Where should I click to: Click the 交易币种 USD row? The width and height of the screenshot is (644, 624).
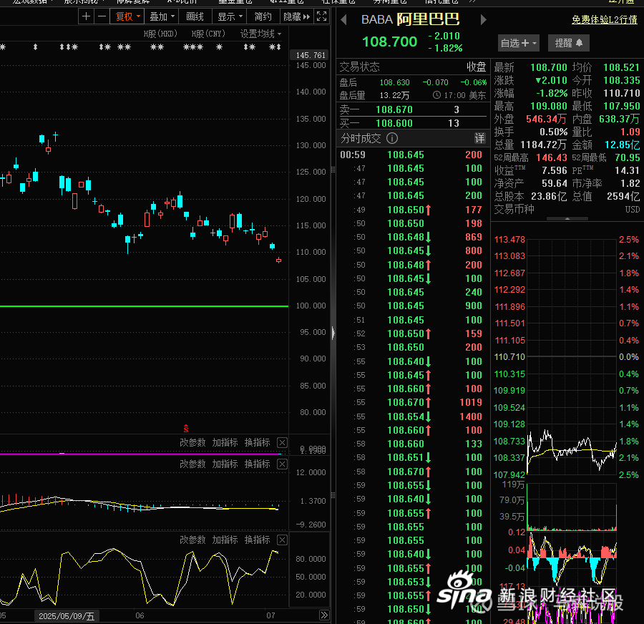[x=567, y=210]
